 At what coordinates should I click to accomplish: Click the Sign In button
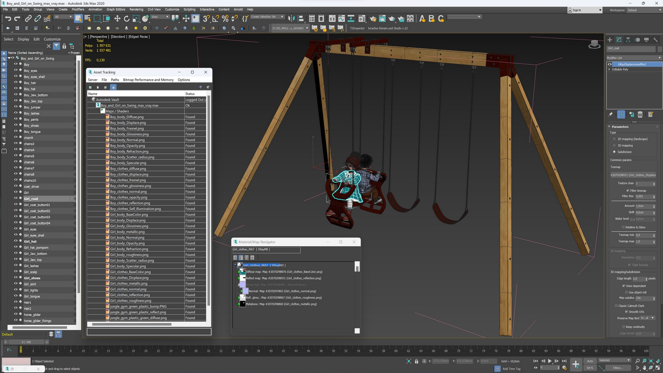tap(585, 10)
